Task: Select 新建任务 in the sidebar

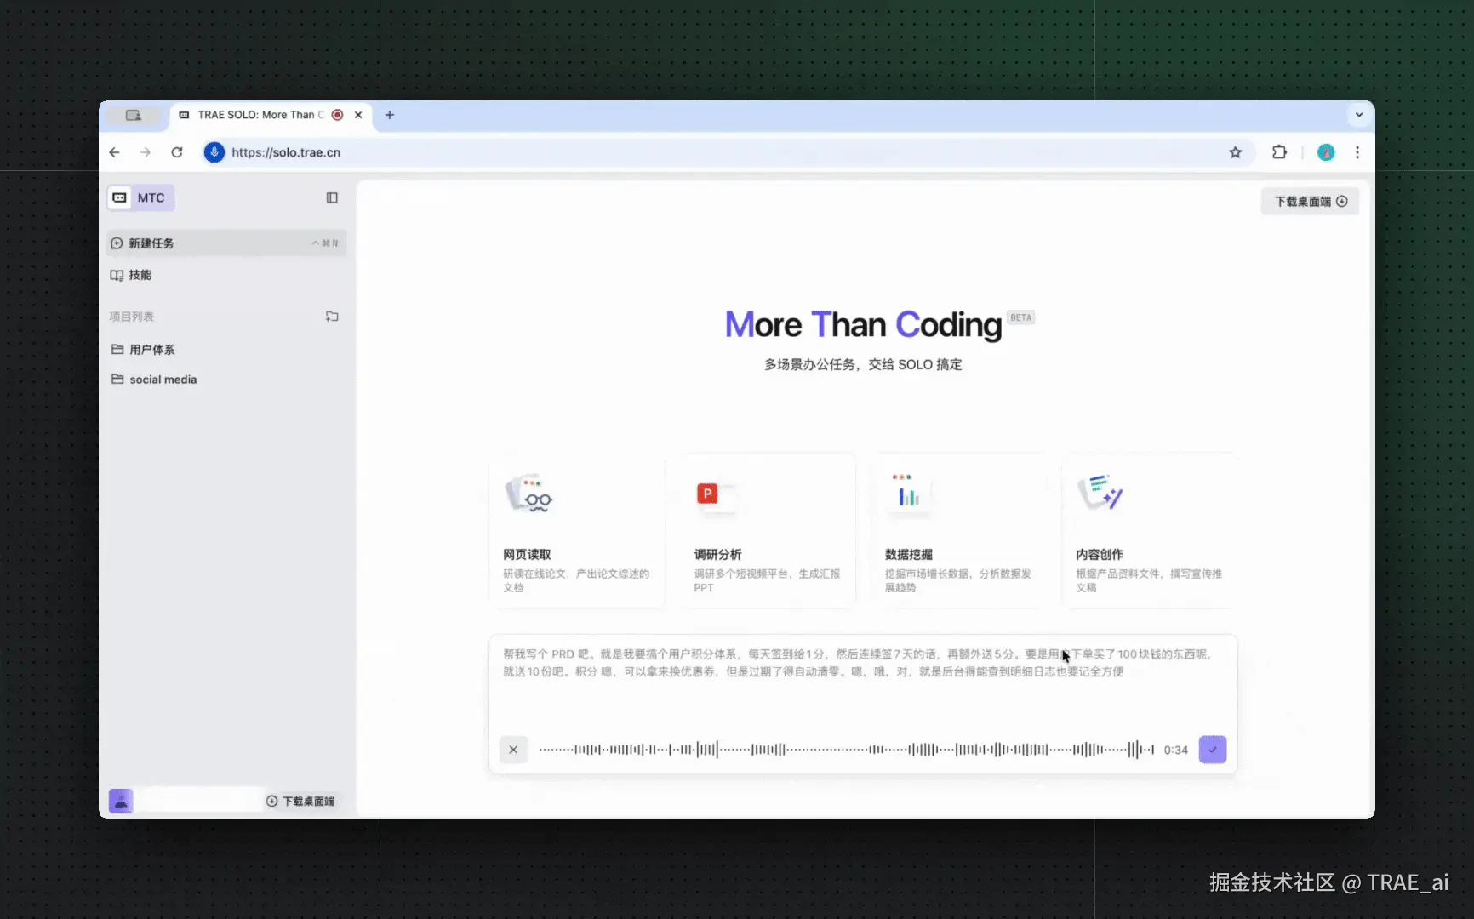Action: coord(226,243)
